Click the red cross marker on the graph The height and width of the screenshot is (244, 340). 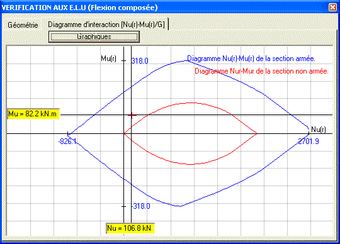pos(132,115)
